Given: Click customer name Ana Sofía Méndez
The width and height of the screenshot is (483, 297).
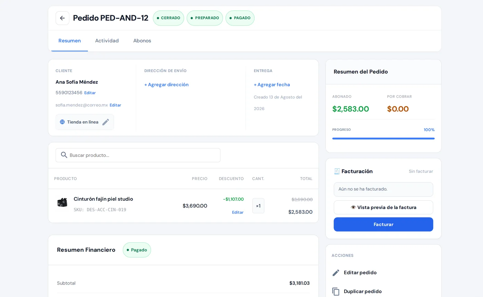Looking at the screenshot, I should pyautogui.click(x=77, y=82).
